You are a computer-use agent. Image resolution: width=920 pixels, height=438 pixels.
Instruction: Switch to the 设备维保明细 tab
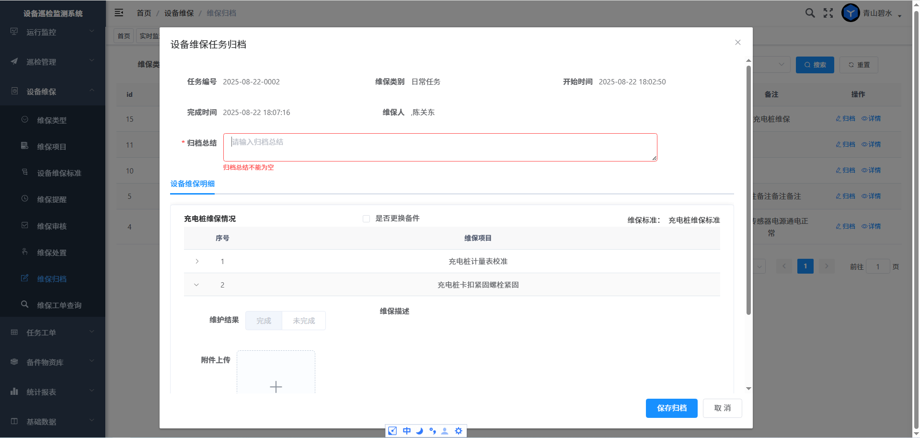[193, 184]
